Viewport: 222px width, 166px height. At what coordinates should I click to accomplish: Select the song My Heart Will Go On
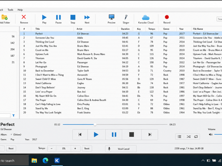click(46, 96)
